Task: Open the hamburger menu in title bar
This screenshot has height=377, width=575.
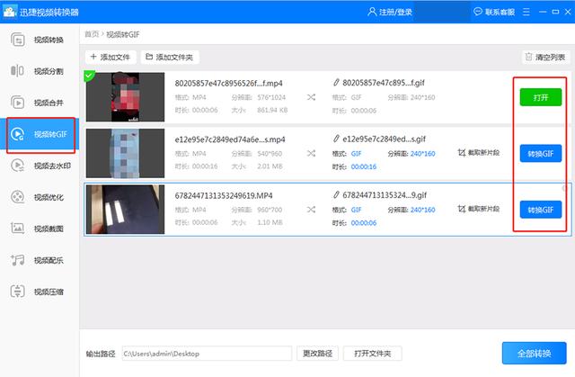Action: pyautogui.click(x=526, y=12)
